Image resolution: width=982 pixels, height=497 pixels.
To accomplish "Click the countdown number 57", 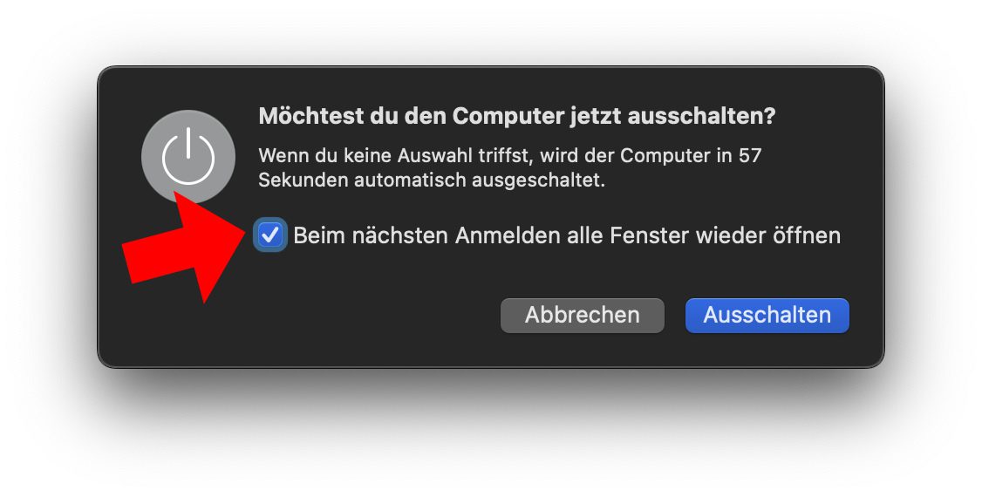I will click(750, 155).
